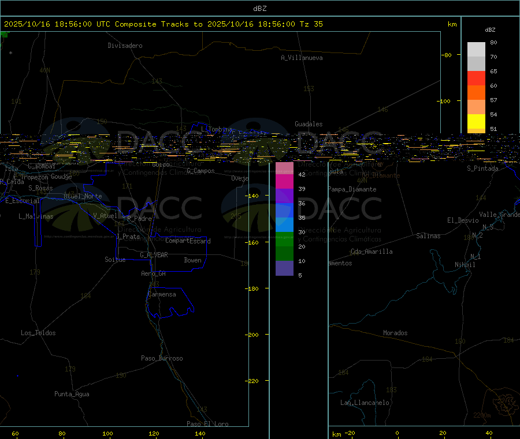Select the Carmensa location label
The height and width of the screenshot is (439, 520).
(x=162, y=294)
